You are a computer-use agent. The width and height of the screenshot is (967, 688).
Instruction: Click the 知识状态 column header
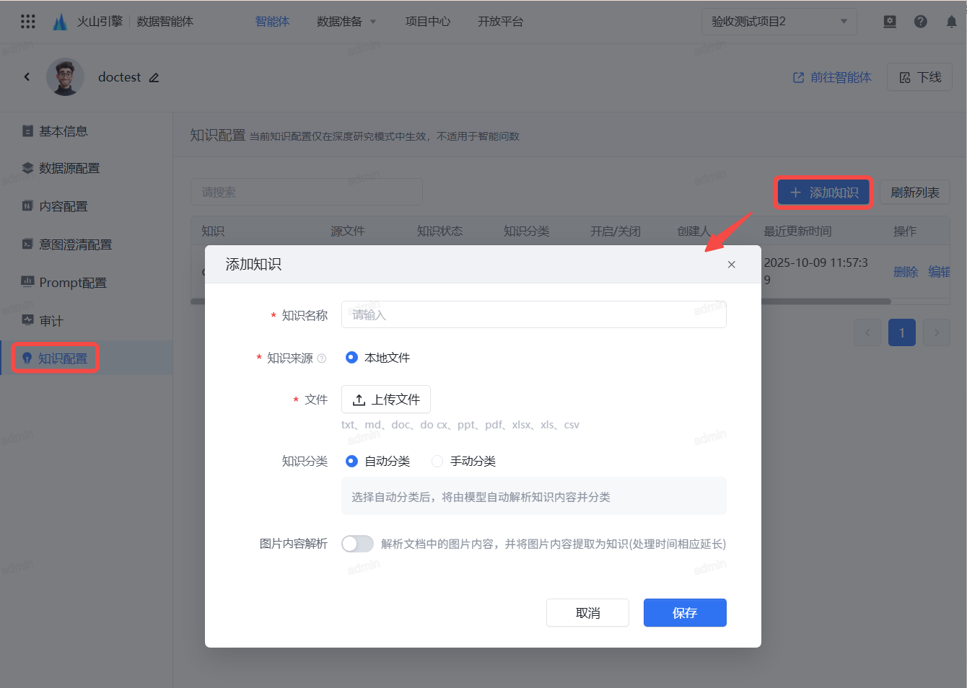coord(440,231)
